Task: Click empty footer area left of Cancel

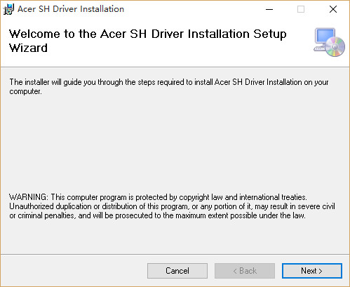Action: pyautogui.click(x=72, y=271)
